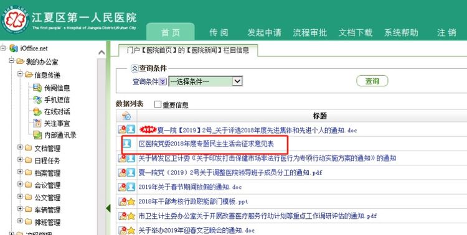Click the 手机短信 icon in tree
467x235 pixels.
pos(37,99)
